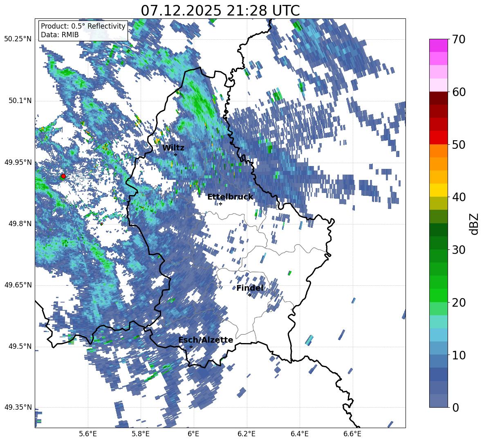
Task: Click the dark maroon colorbar segment below 60
Action: coord(438,98)
